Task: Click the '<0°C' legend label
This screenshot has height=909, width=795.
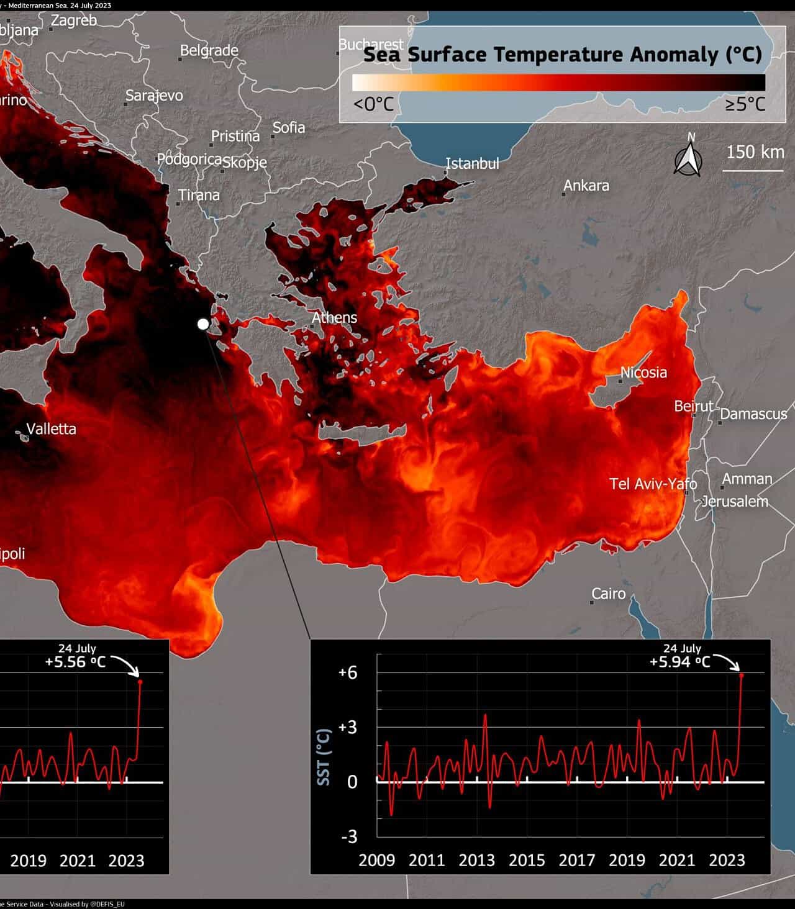Action: pyautogui.click(x=373, y=104)
